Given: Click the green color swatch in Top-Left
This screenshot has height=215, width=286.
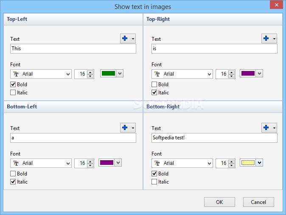Looking at the screenshot, I should 109,74.
